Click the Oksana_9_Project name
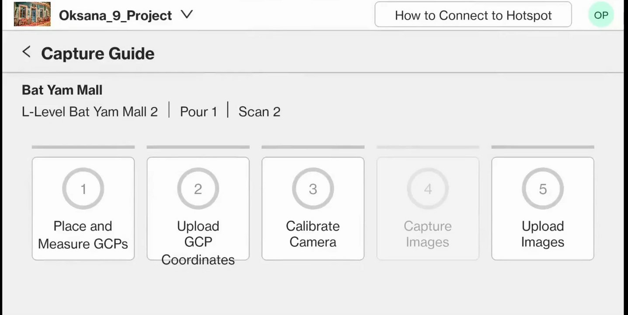Screen dimensions: 628x315 (115, 15)
